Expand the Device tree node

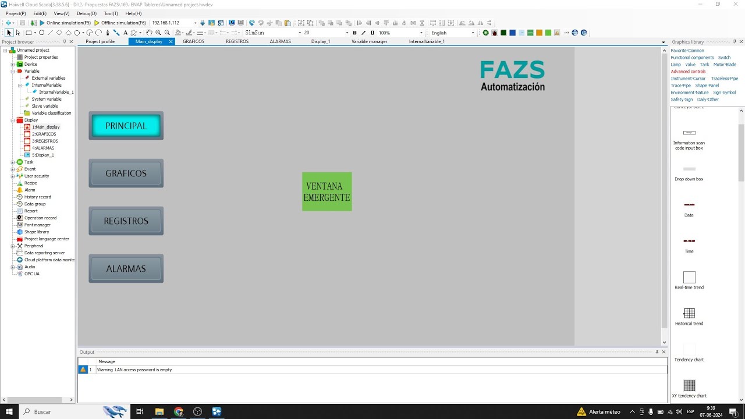(12, 64)
